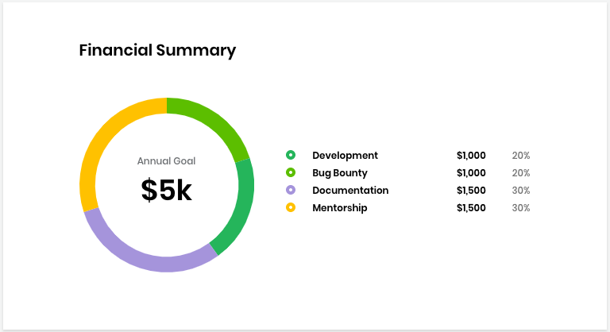Click the $1,000 amount in Bug Bounty row
The width and height of the screenshot is (610, 332).
471,173
